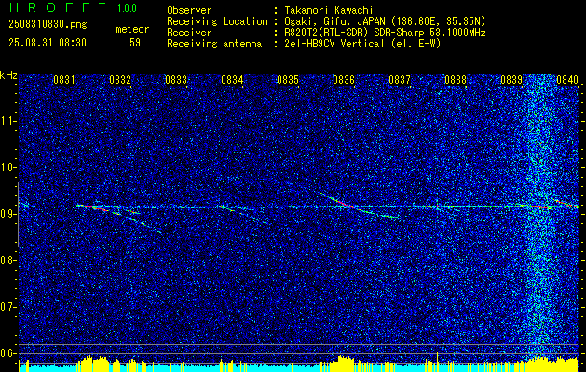Click the 1.0 kHz axis label

coord(7,167)
